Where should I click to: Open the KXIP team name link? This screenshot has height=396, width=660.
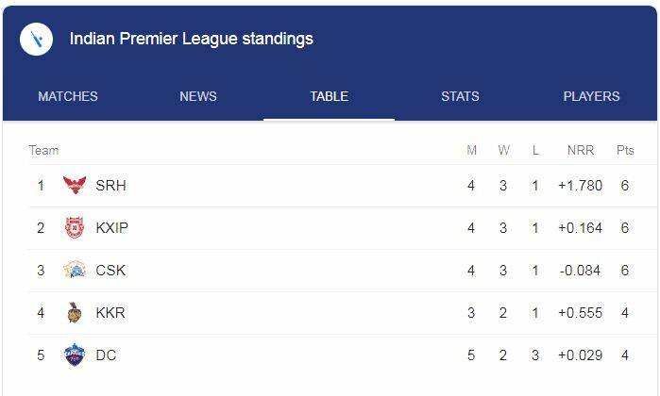[x=110, y=228]
